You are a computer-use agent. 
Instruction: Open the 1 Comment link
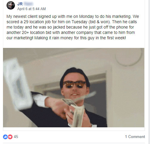click(x=135, y=137)
